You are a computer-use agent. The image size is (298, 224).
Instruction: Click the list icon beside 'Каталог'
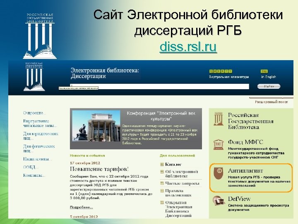click(x=162, y=164)
